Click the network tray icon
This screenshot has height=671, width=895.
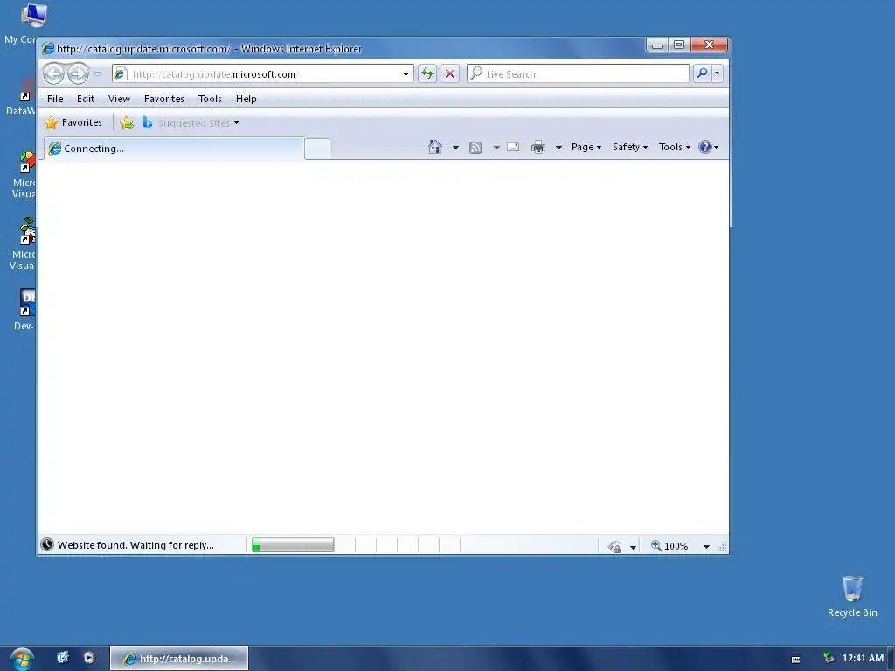(829, 659)
